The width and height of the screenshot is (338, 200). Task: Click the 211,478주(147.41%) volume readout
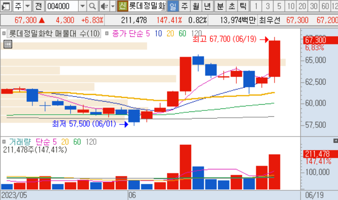point(35,150)
